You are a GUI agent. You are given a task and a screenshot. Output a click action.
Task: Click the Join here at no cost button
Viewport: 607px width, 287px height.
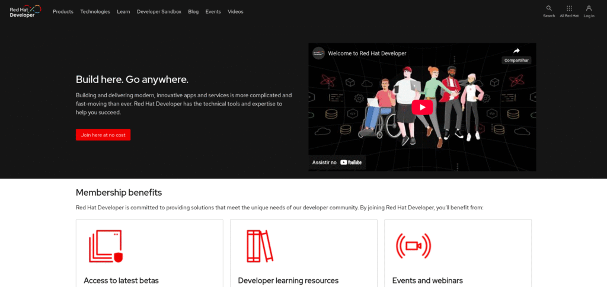click(x=103, y=135)
